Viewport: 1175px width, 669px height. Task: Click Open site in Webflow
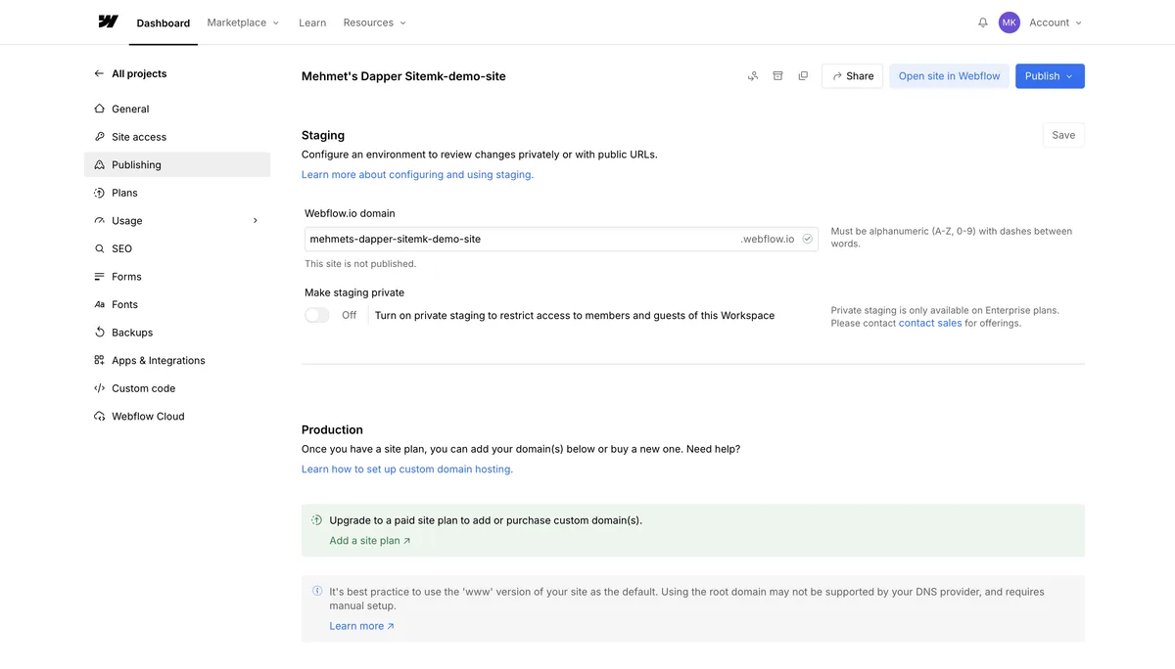coord(949,76)
